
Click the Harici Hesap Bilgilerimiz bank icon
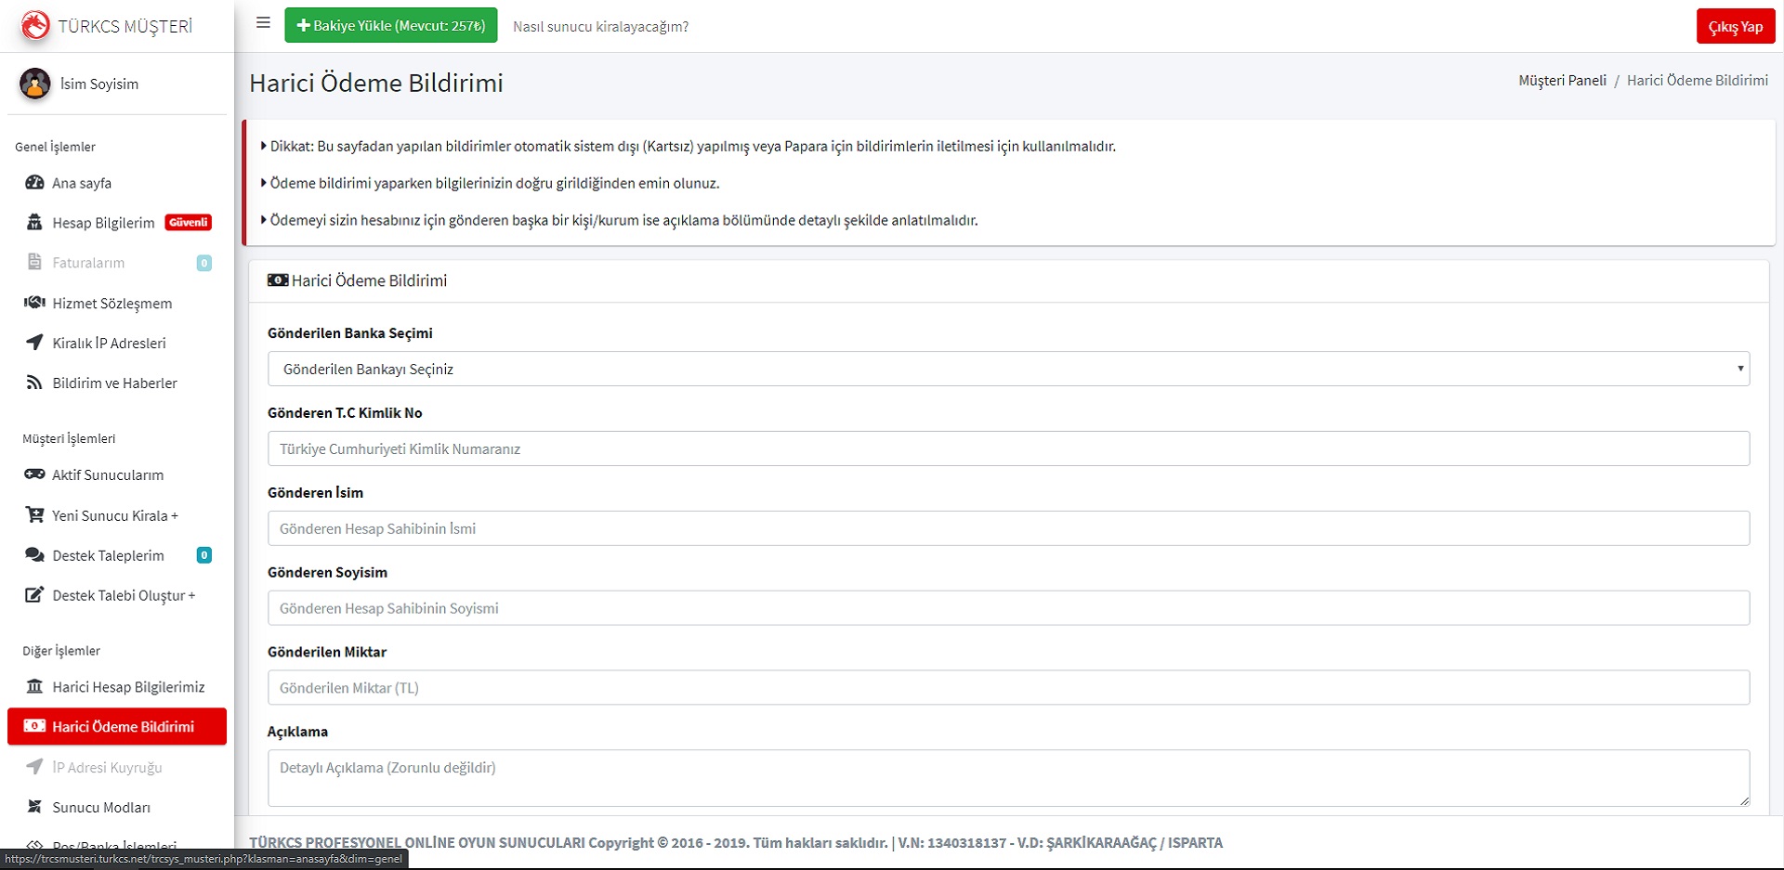coord(34,687)
